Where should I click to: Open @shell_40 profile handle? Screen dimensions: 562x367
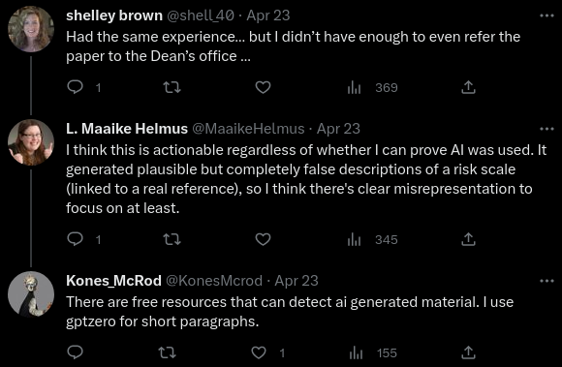coord(201,15)
